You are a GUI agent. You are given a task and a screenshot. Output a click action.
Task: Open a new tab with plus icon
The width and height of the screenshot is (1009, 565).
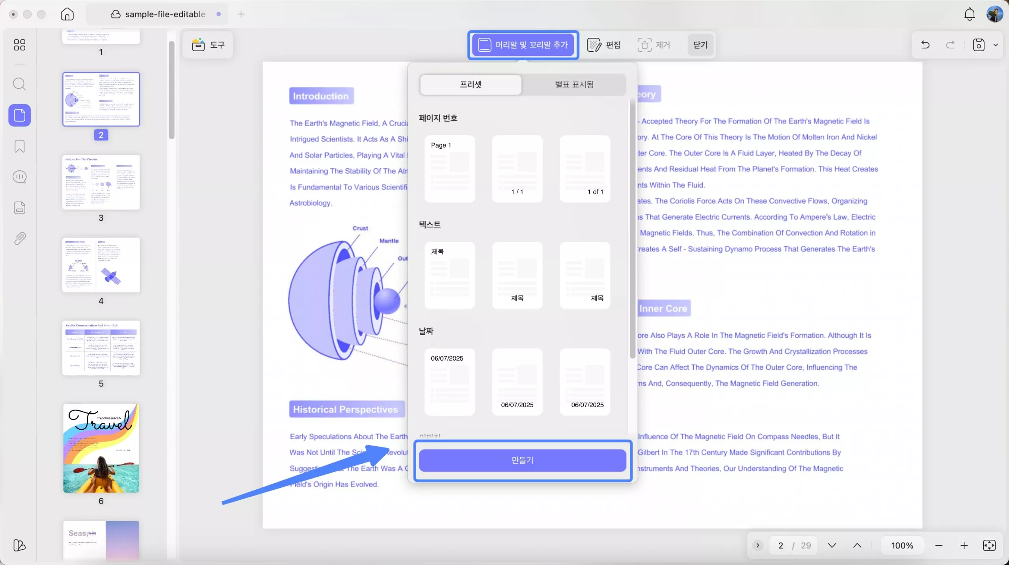(241, 14)
